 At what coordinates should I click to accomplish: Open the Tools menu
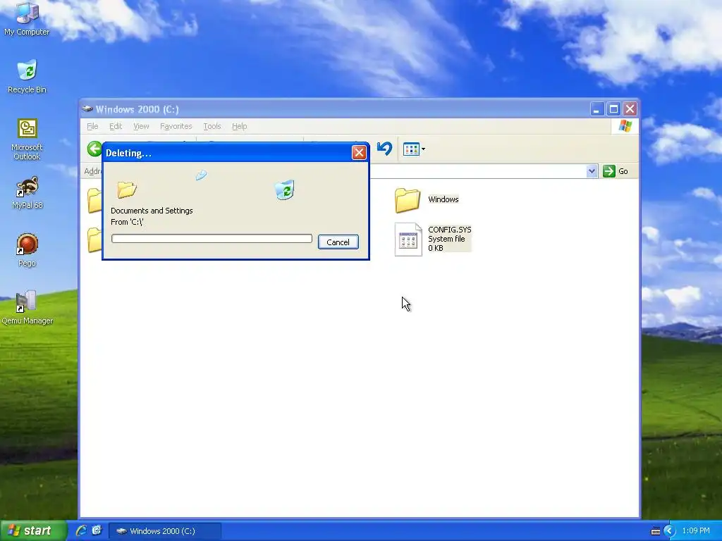click(x=212, y=126)
